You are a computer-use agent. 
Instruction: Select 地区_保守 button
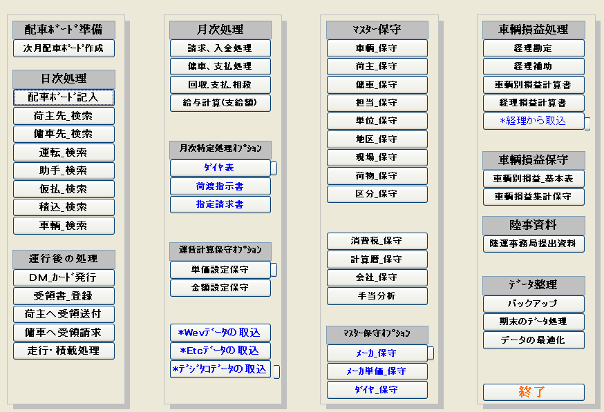pos(377,139)
